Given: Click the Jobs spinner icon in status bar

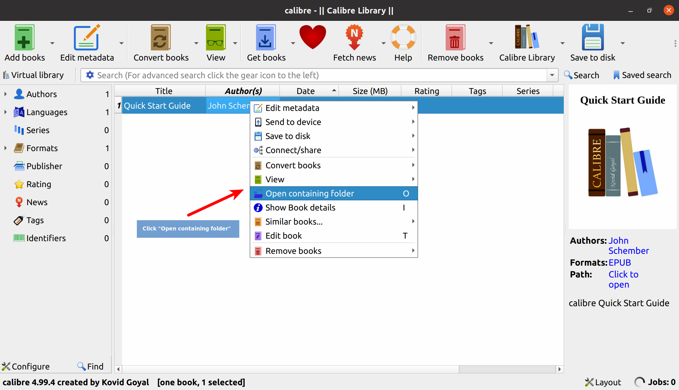Looking at the screenshot, I should coord(639,382).
